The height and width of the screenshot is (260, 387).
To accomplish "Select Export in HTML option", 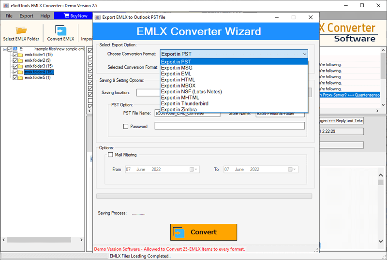I will [234, 80].
